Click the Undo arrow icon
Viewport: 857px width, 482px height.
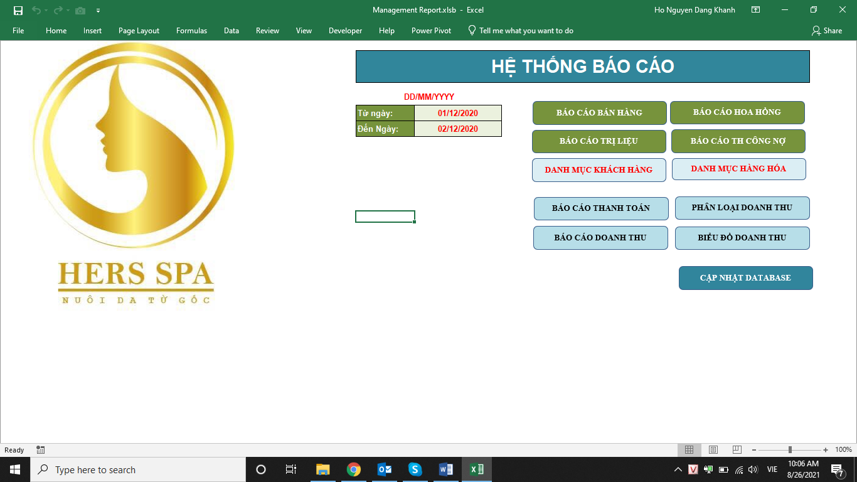(36, 10)
